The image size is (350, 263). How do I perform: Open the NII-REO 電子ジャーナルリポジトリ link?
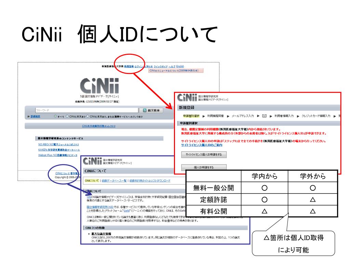(x=58, y=145)
